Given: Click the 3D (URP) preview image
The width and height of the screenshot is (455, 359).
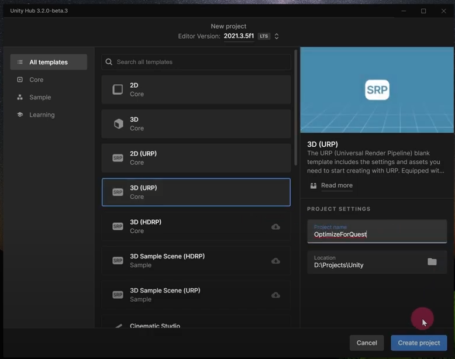Looking at the screenshot, I should pos(377,90).
